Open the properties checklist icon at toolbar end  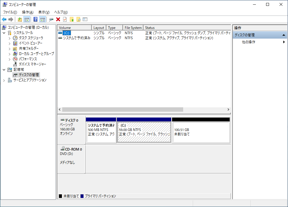[85, 19]
